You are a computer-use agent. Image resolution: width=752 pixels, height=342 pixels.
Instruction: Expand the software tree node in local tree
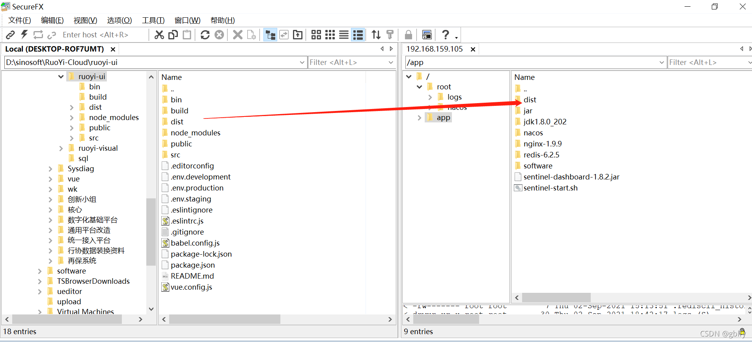pyautogui.click(x=39, y=271)
